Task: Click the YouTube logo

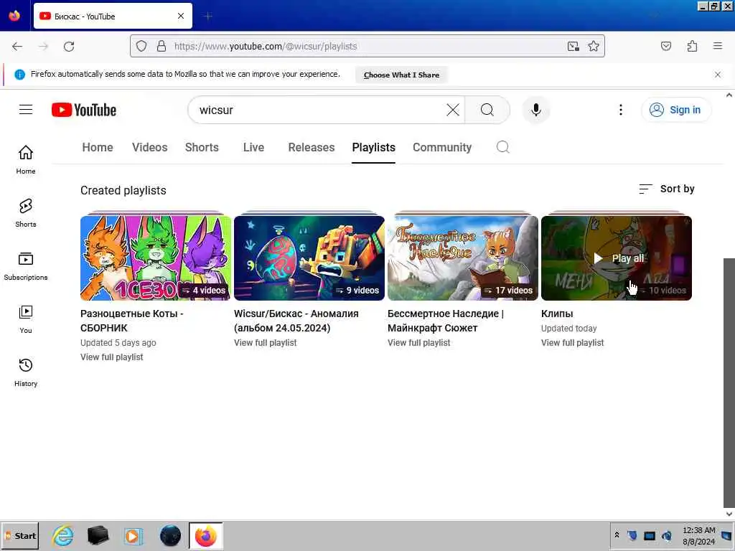Action: point(84,110)
